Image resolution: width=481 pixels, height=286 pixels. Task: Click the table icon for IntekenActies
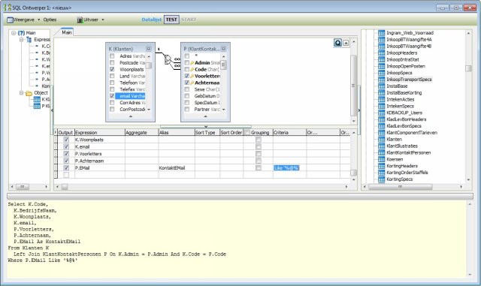pyautogui.click(x=381, y=99)
